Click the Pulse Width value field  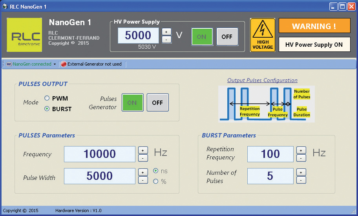point(100,176)
